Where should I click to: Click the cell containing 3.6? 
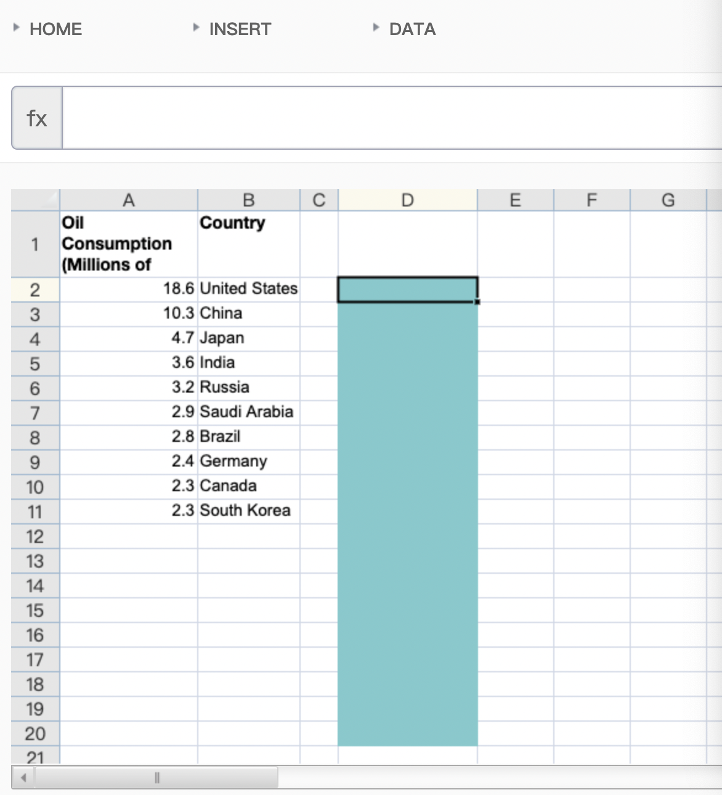click(129, 364)
